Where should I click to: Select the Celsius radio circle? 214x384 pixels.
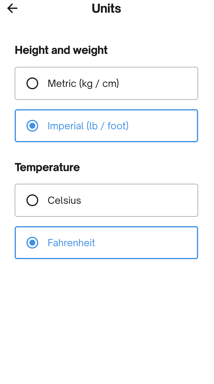pos(32,201)
